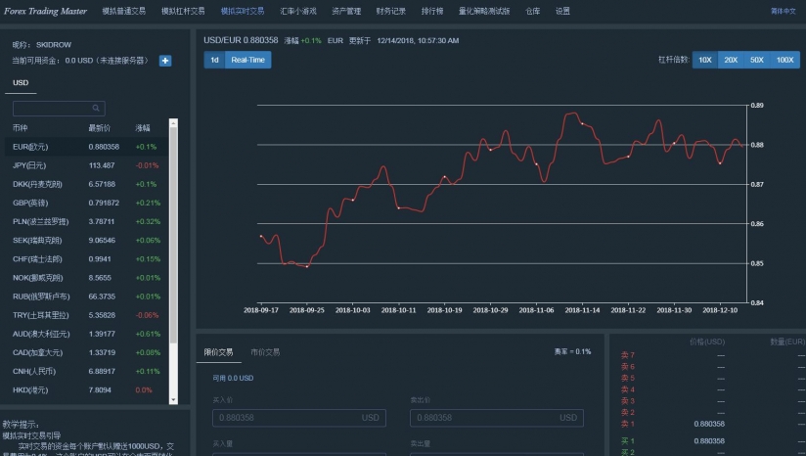Click the currency list vertical scrollbar
The width and height of the screenshot is (806, 456).
173,254
